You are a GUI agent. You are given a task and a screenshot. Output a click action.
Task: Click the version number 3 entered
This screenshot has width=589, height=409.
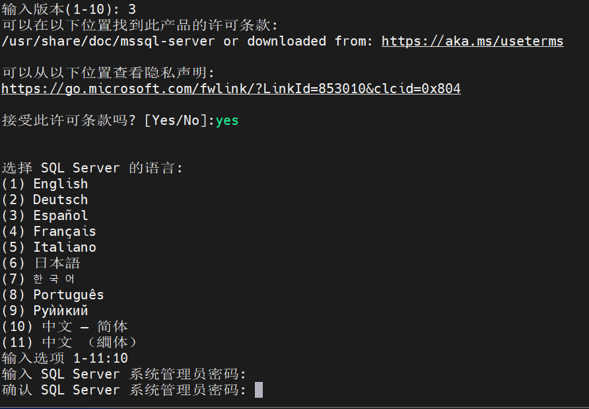(x=132, y=9)
